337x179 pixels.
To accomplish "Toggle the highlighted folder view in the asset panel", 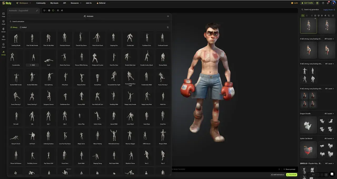I will click(303, 16).
